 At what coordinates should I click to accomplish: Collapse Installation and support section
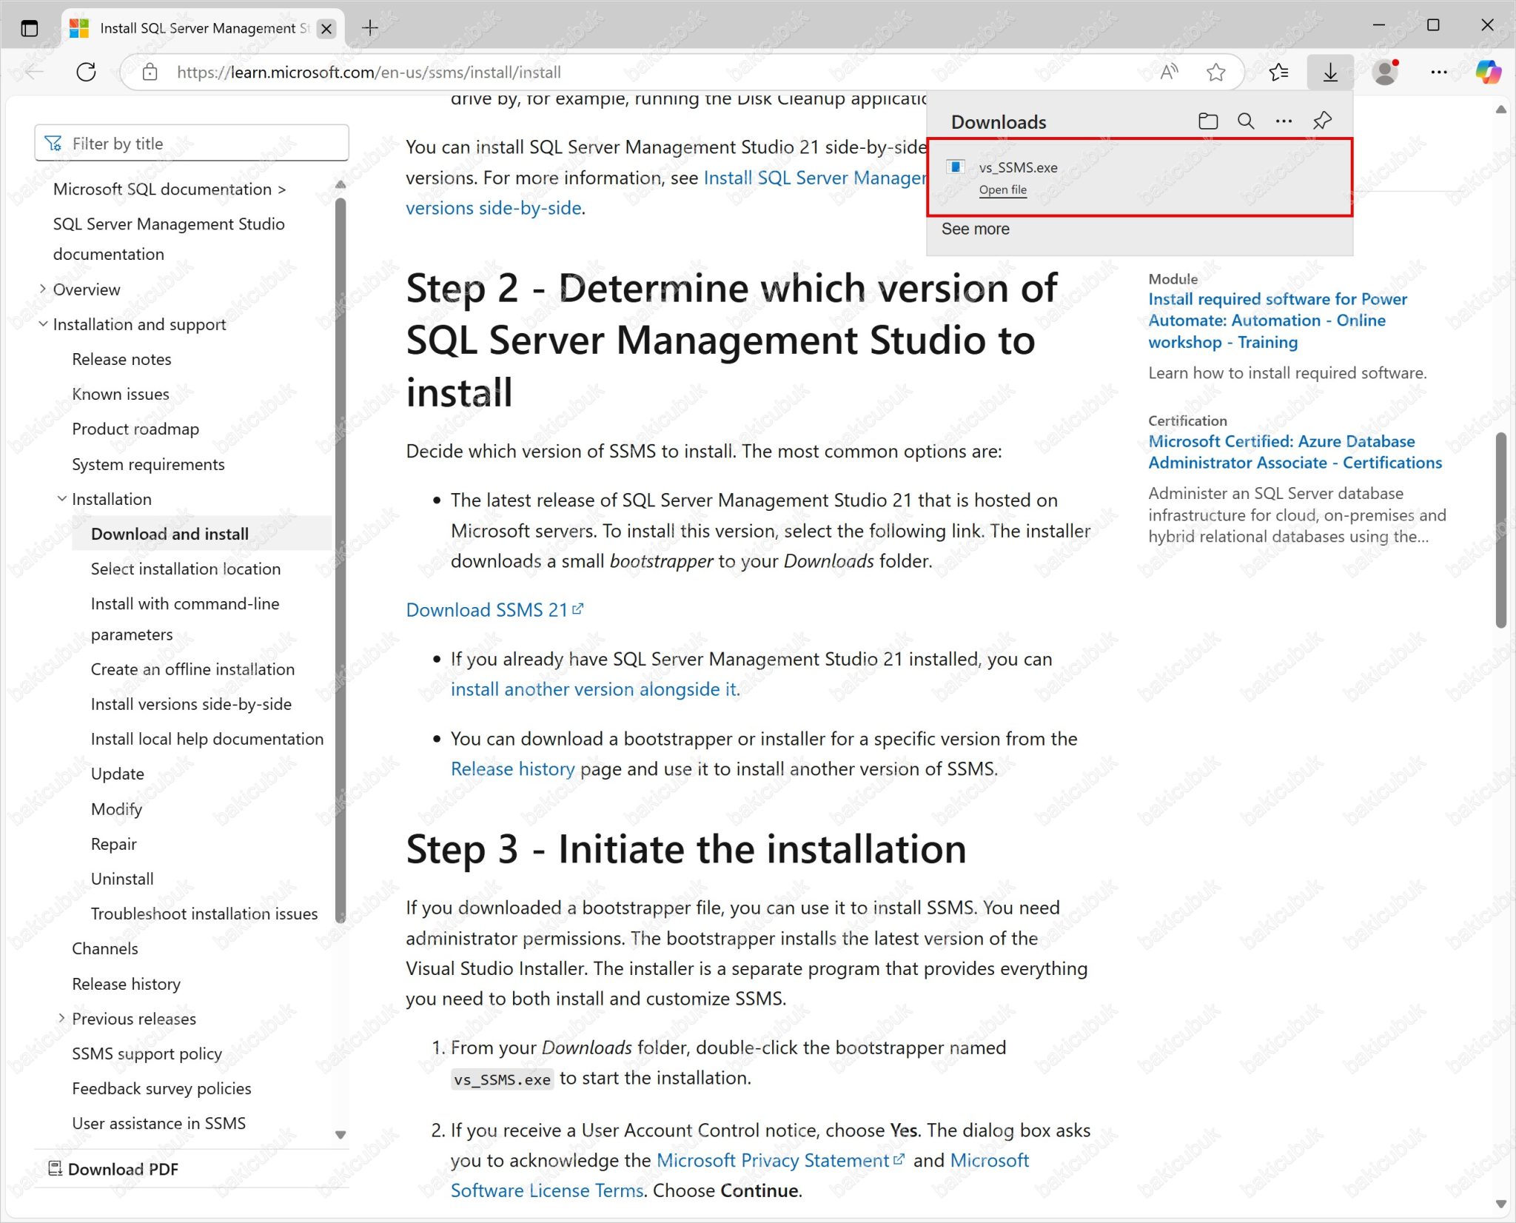(x=43, y=324)
